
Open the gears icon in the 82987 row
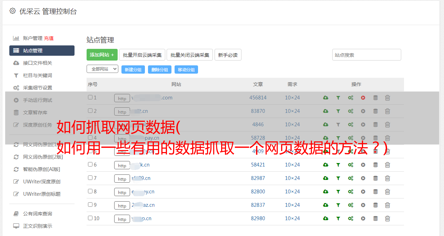pyautogui.click(x=351, y=178)
